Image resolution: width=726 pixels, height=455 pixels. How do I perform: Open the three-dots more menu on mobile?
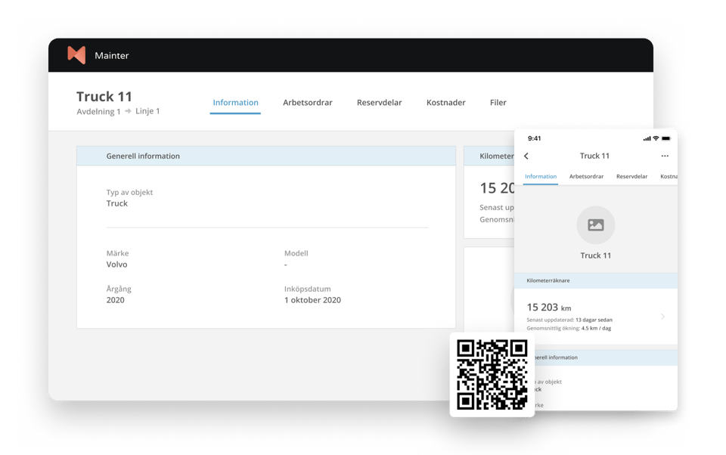pyautogui.click(x=665, y=156)
